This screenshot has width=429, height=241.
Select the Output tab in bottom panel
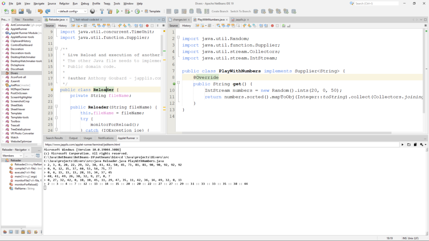(73, 138)
